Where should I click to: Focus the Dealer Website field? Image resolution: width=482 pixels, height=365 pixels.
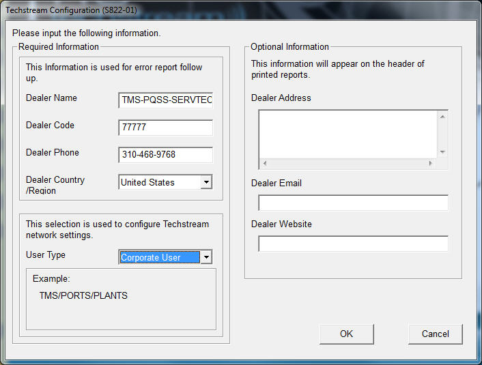tap(353, 244)
